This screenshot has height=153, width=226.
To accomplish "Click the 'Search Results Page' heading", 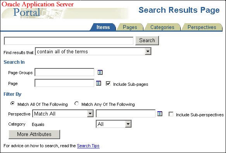I will coord(179,10).
